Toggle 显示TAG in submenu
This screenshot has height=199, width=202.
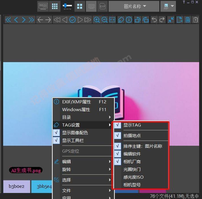click(141, 125)
